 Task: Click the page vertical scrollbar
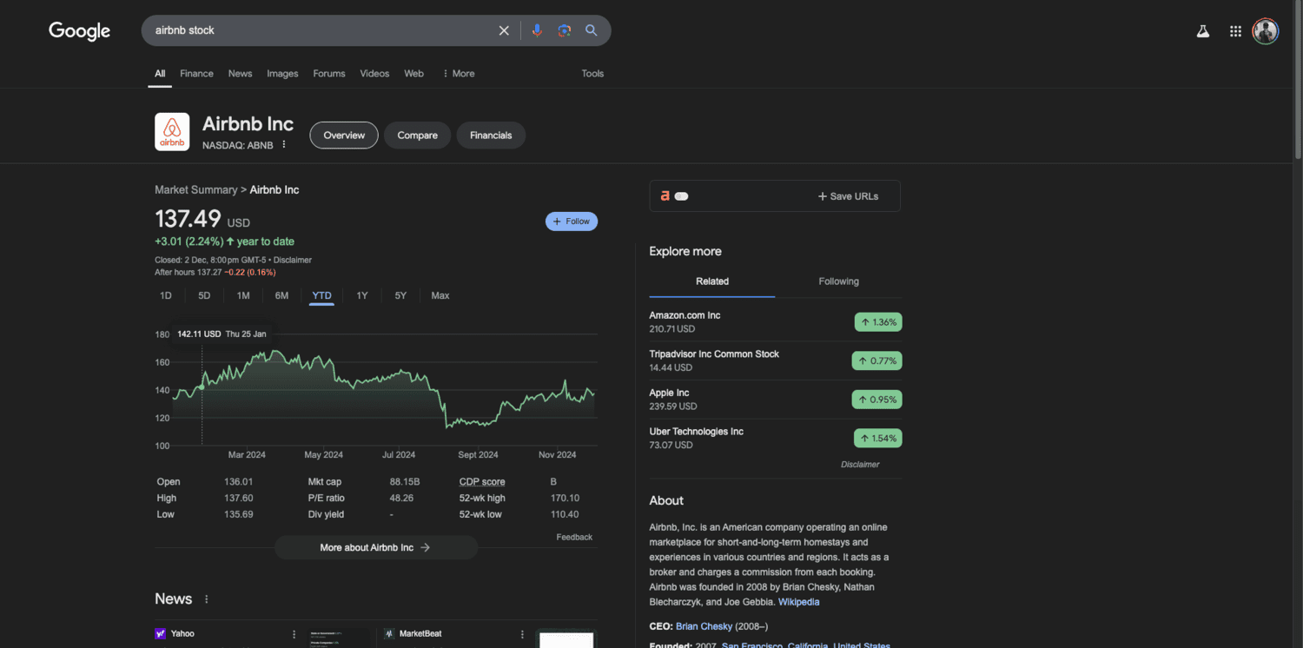coord(1298,78)
